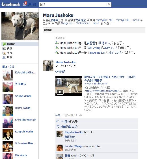
Task: Open the www.youtube.com link
Action: 96,84
